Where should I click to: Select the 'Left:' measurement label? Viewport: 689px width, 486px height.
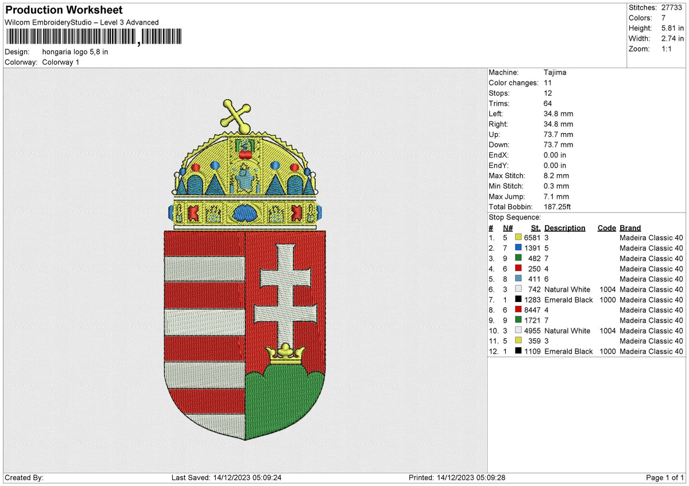(496, 114)
